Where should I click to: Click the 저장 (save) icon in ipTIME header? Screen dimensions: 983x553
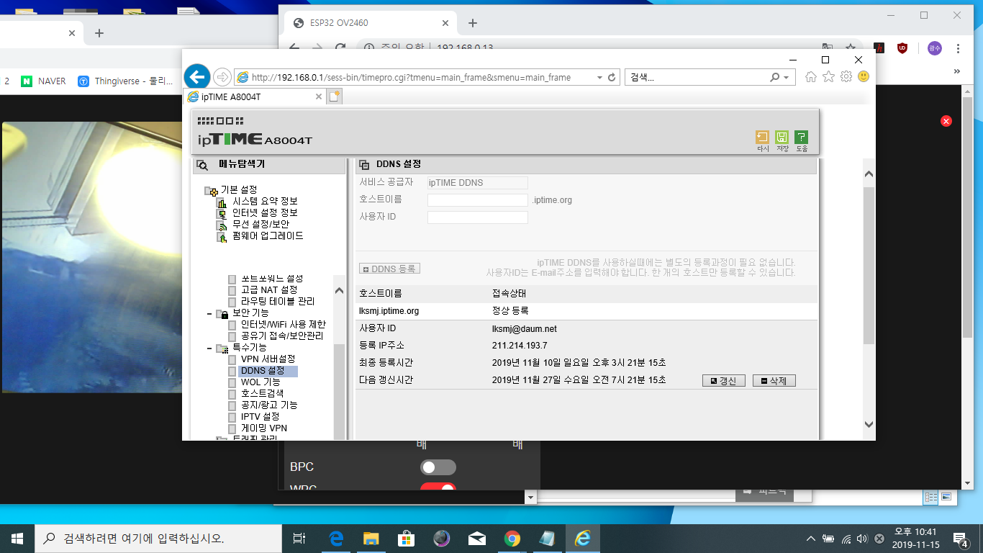point(782,138)
